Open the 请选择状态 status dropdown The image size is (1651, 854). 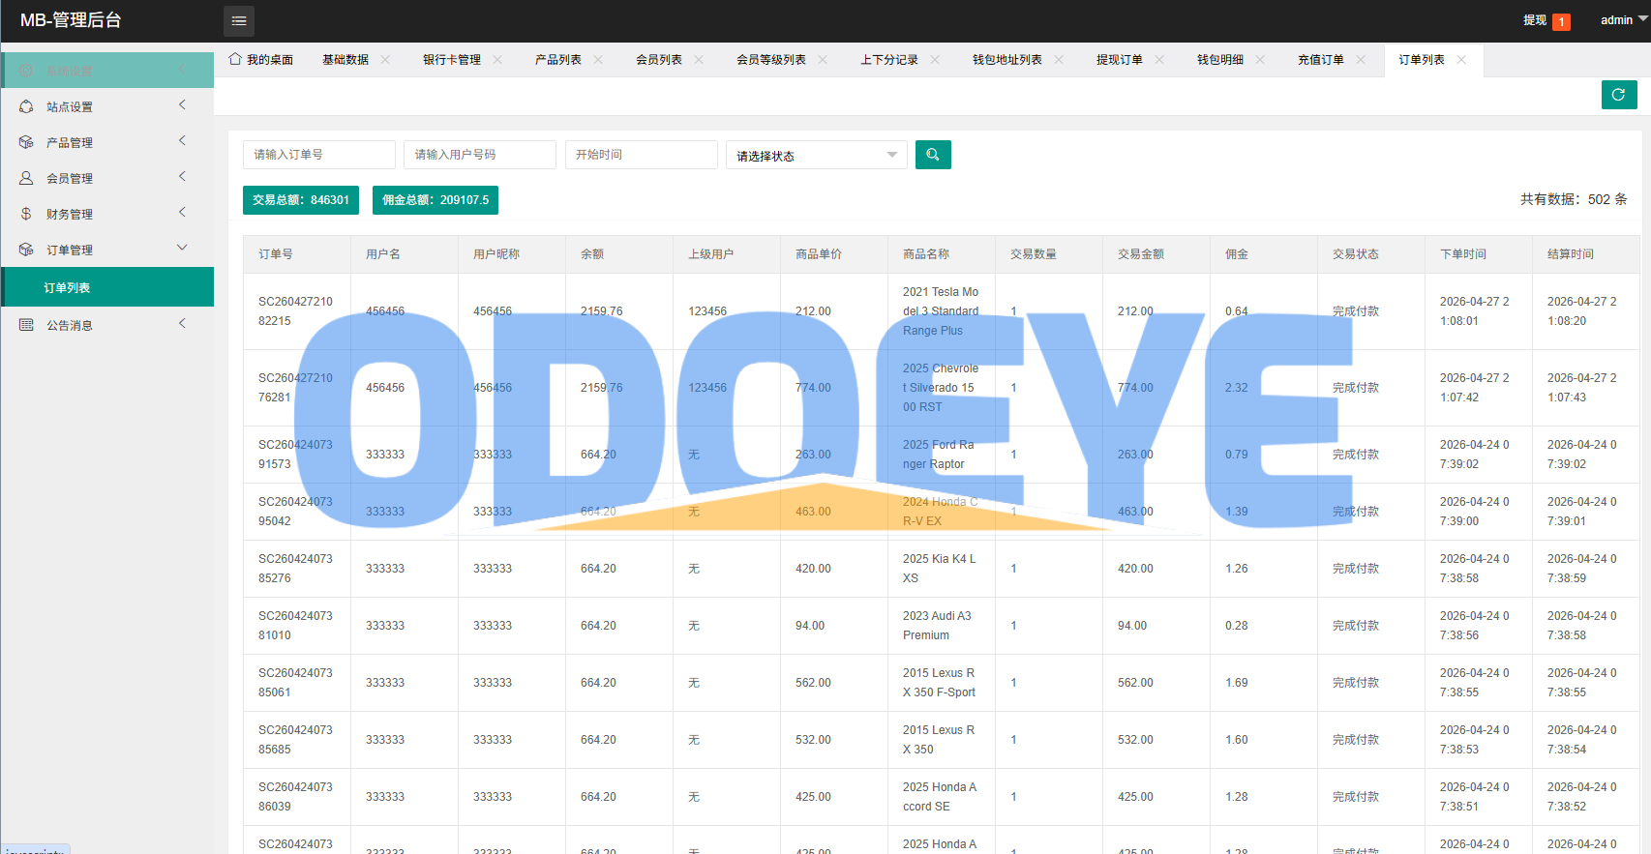click(817, 156)
